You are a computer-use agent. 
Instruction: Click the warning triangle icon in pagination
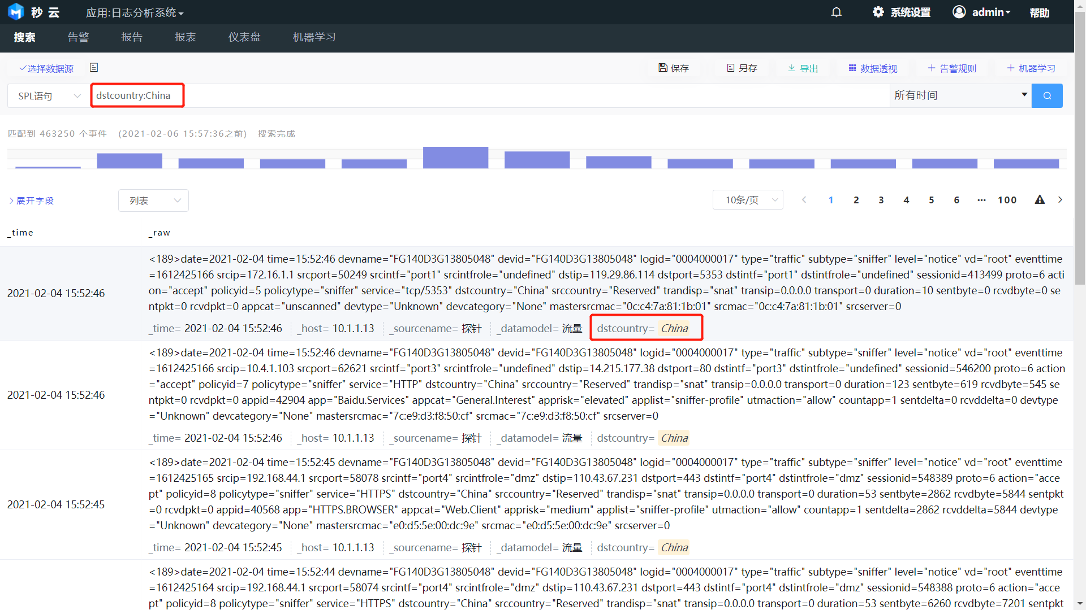(x=1040, y=200)
